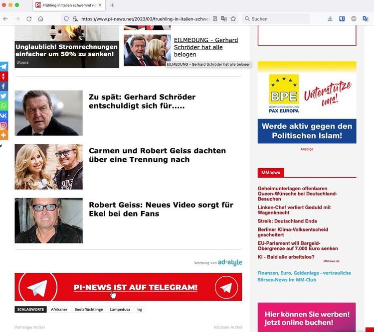Reload the current page
This screenshot has height=332, width=374.
(x=29, y=19)
